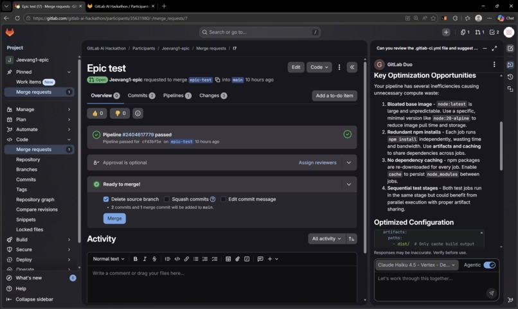This screenshot has width=518, height=309.
Task: Open user avatar menu in GitLab header
Action: pos(509,32)
